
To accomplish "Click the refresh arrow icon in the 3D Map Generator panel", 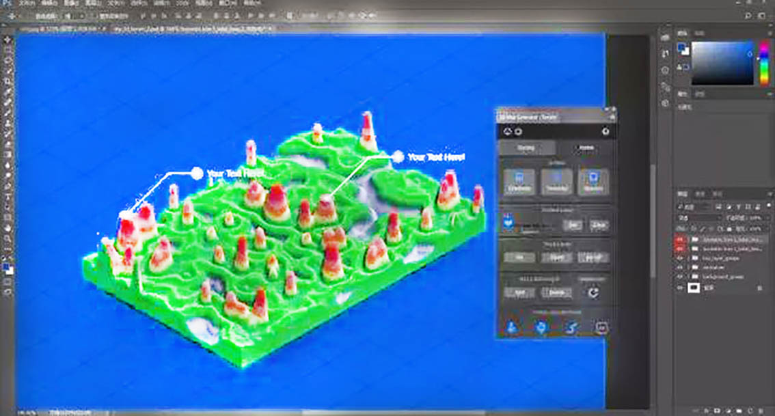I will (593, 292).
